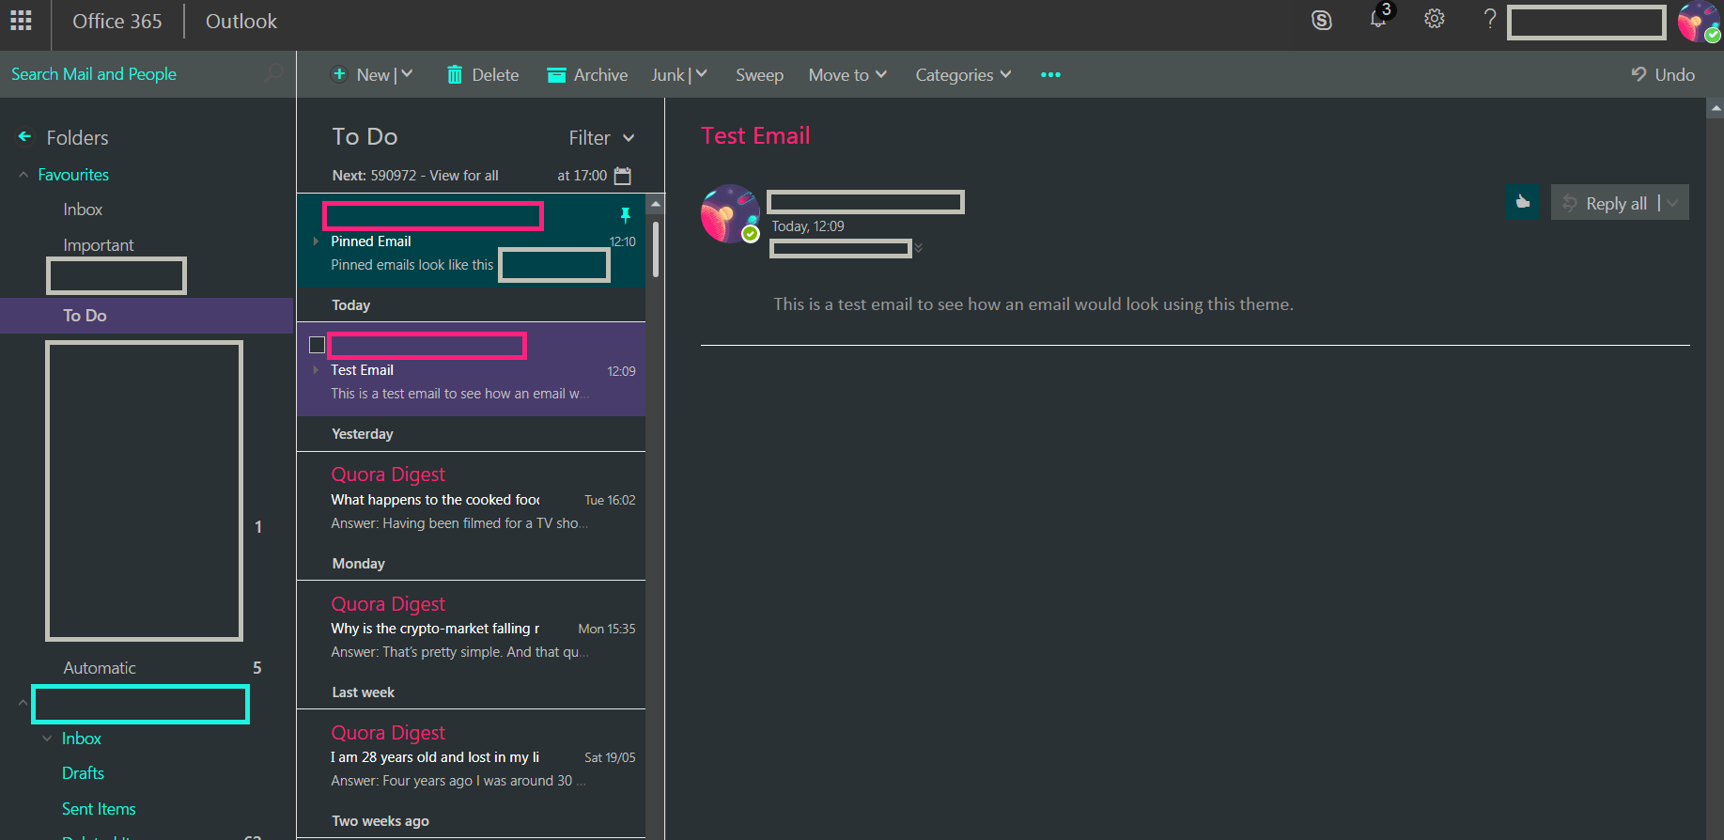Viewport: 1724px width, 840px height.
Task: Expand recipient details chevron under sender name
Action: (x=919, y=248)
